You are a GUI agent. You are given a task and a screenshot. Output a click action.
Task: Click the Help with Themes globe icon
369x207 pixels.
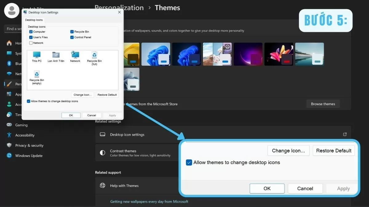(102, 186)
